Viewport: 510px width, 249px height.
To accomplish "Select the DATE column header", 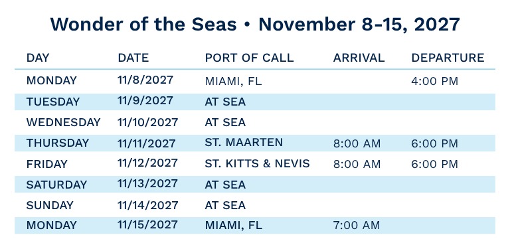I will click(133, 58).
